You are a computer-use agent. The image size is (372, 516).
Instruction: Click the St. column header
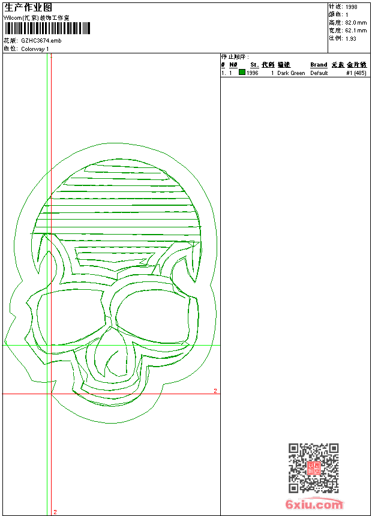(x=254, y=65)
